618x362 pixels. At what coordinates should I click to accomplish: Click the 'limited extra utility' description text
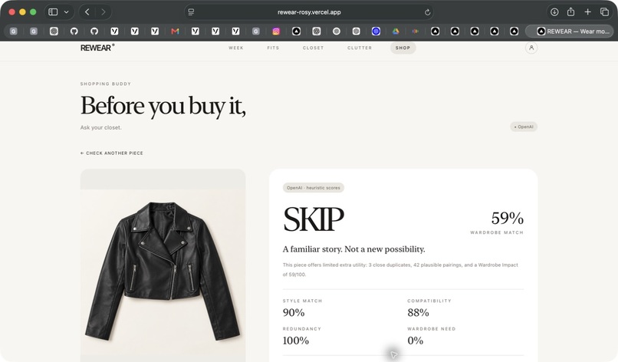pyautogui.click(x=400, y=270)
